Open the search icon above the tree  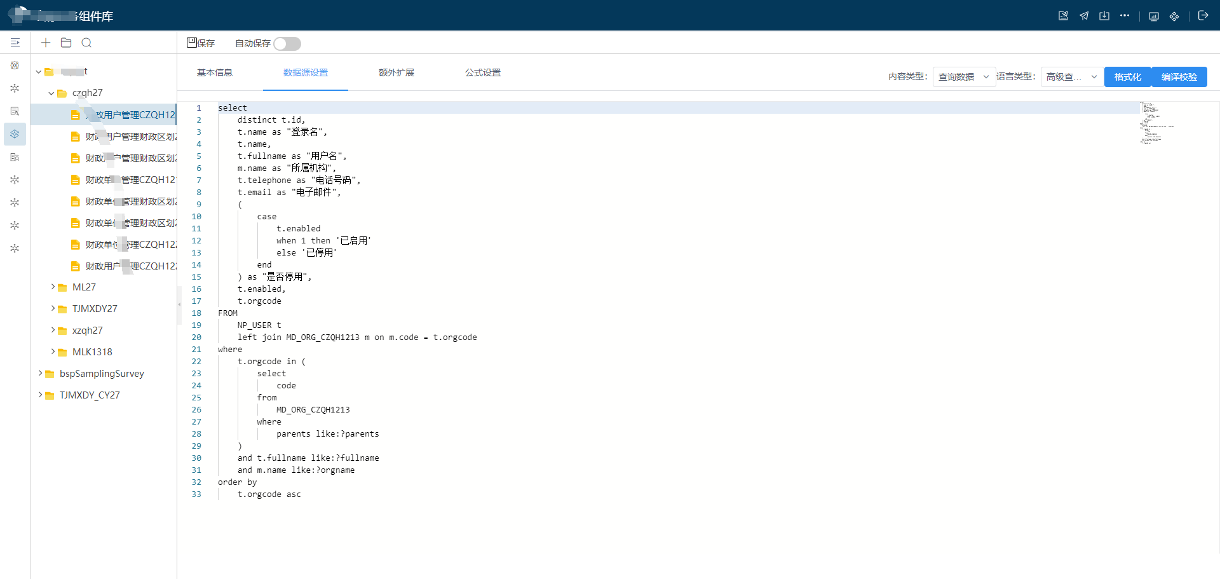pyautogui.click(x=87, y=43)
